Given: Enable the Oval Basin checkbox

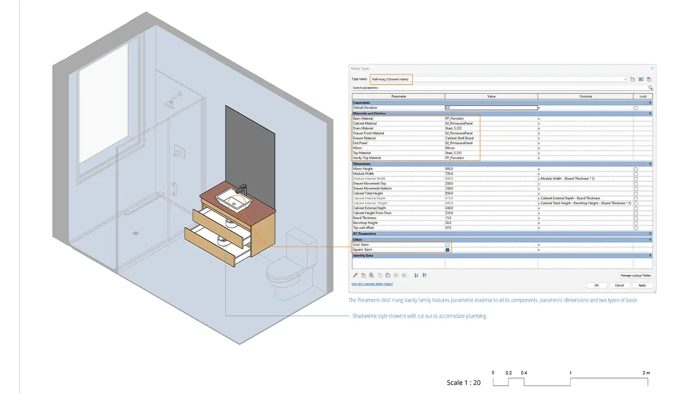Looking at the screenshot, I should point(447,245).
